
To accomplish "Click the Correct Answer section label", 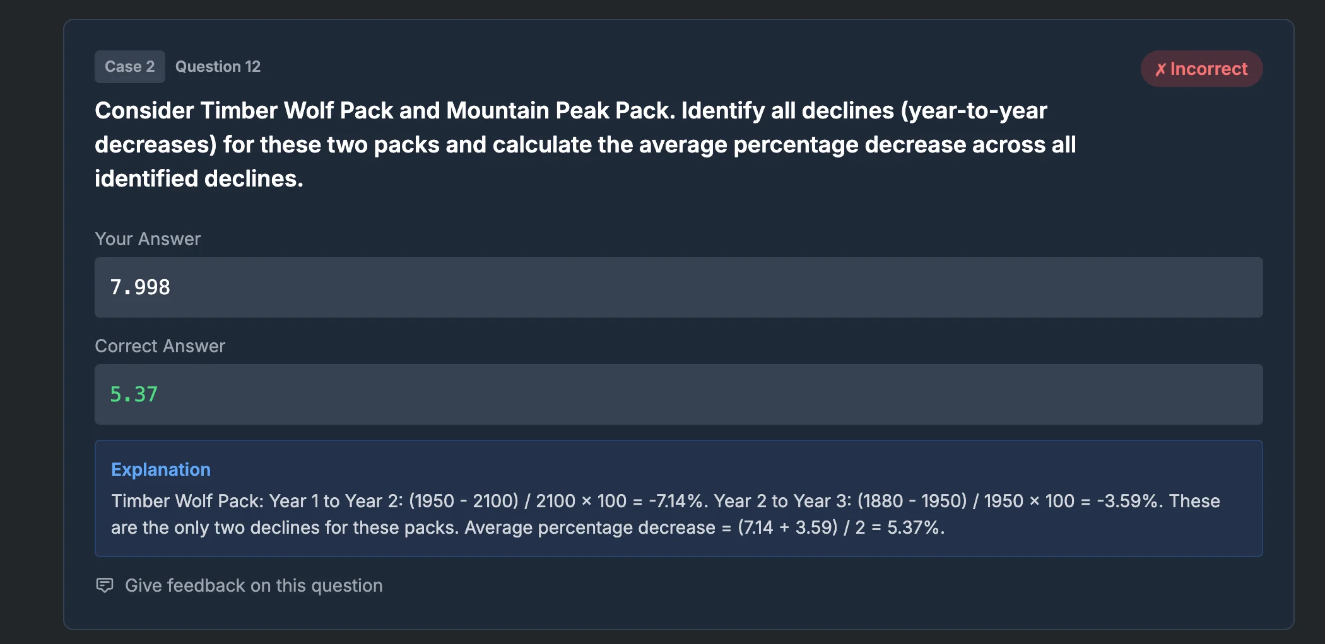I will (160, 345).
